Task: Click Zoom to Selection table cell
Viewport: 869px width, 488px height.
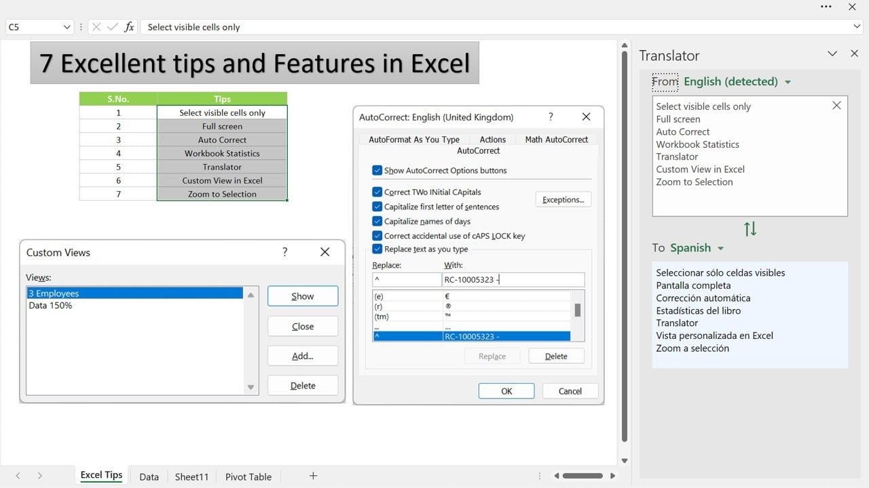Action: 222,194
